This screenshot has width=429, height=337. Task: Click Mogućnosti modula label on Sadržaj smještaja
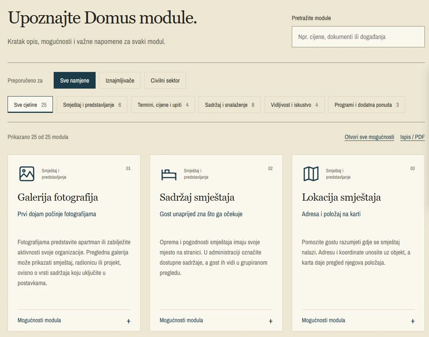pos(181,320)
